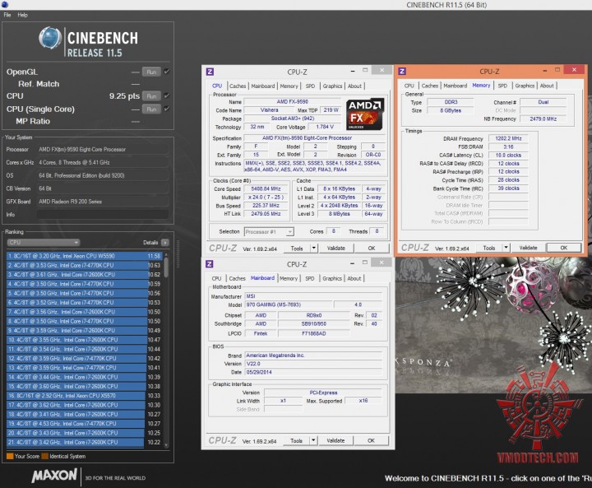
Task: Click Validate in CPU-Z Memory window
Action: pyautogui.click(x=528, y=248)
